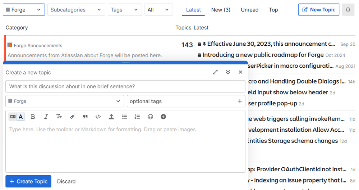The width and height of the screenshot is (359, 190).
Task: Insert hyperlink in the composer
Action: 72,117
